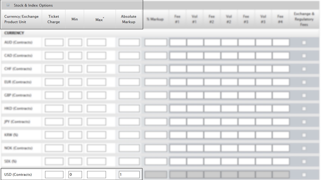Toggle Exchange & Regulatory Fees for JPY Contracts
The width and height of the screenshot is (321, 180).
point(304,121)
